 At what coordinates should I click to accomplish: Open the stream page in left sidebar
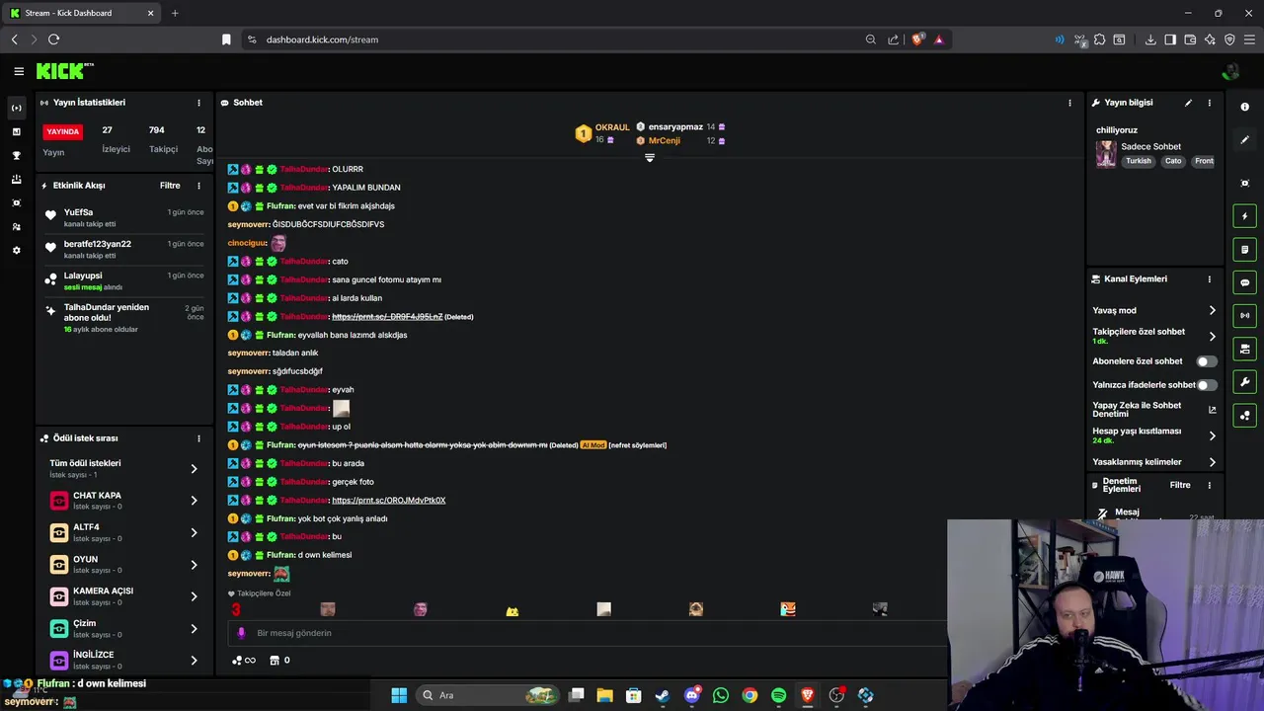(x=16, y=108)
